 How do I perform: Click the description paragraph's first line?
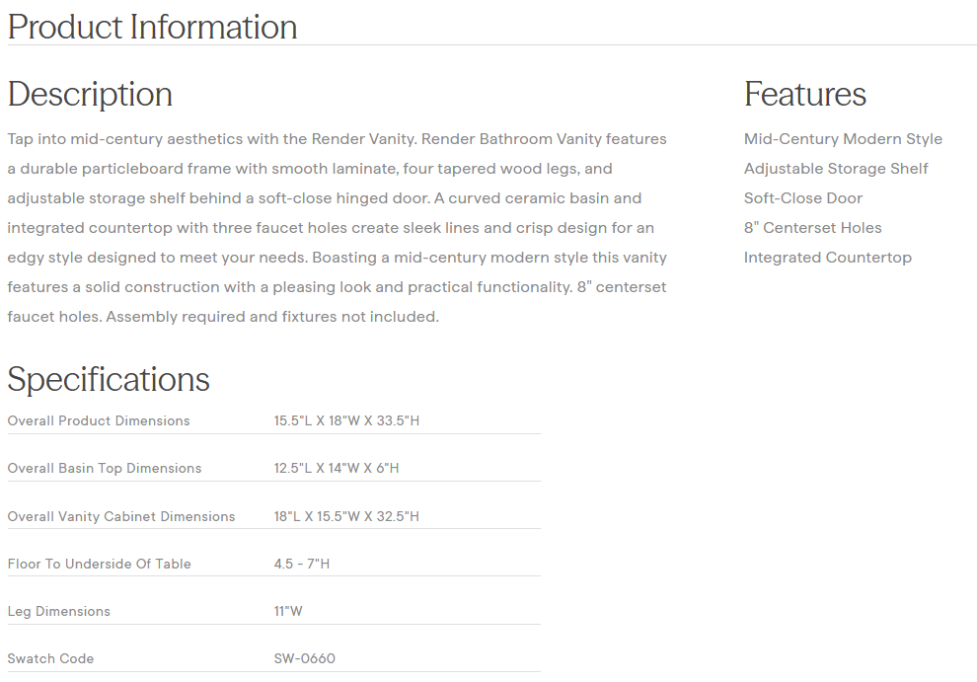click(337, 139)
